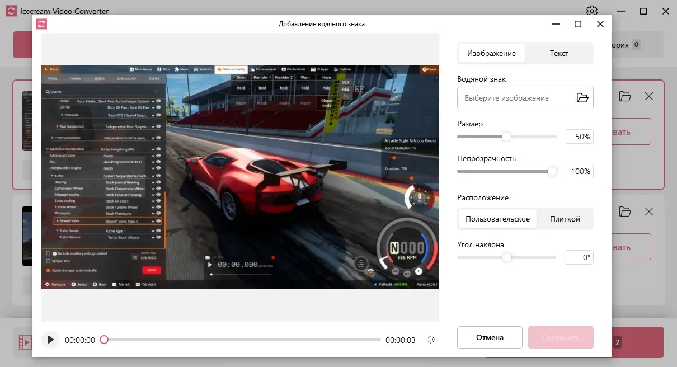Click the first video thumbnail behind the dialog
Screen dimensions: 677x367
pos(27,121)
